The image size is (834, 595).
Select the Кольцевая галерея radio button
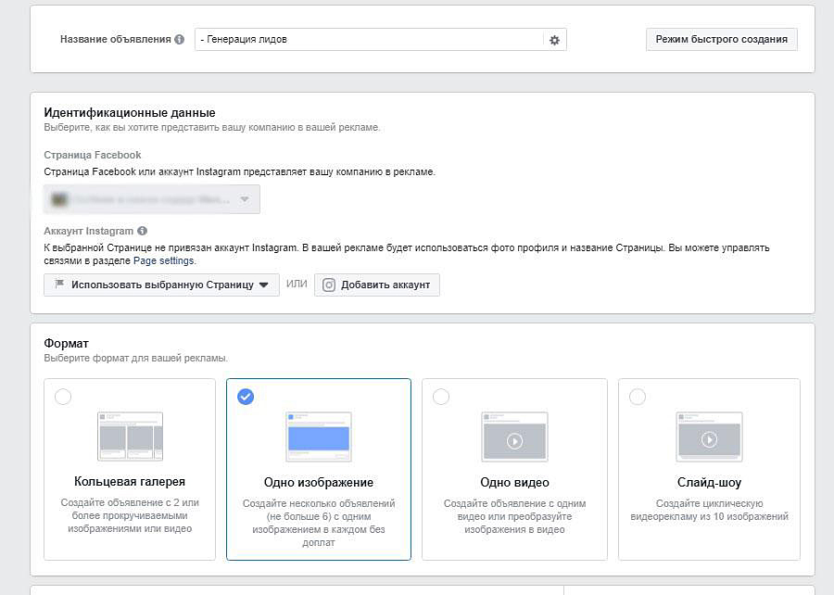pos(63,397)
